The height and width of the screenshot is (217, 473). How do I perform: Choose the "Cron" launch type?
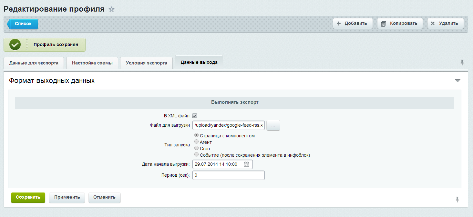pyautogui.click(x=196, y=148)
